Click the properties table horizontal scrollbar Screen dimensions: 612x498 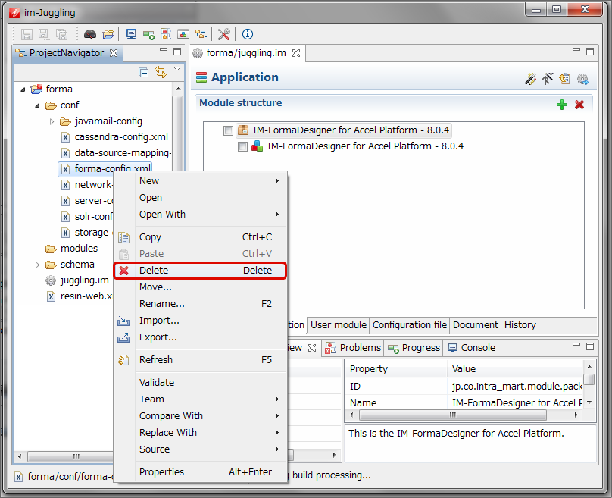(453, 415)
